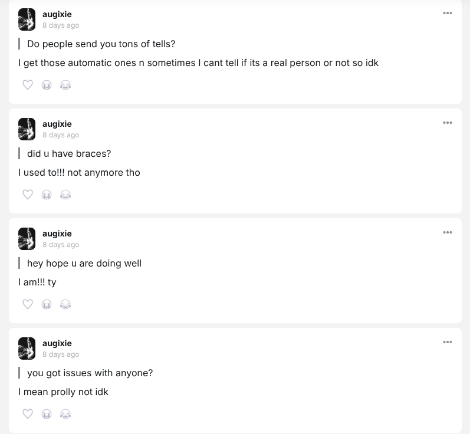Open three-dot menu on "issues with anyone" post

[448, 342]
